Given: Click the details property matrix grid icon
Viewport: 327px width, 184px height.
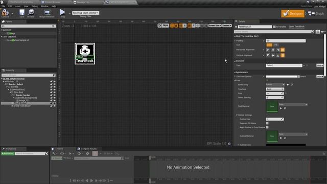Looking at the screenshot, I should (318, 32).
